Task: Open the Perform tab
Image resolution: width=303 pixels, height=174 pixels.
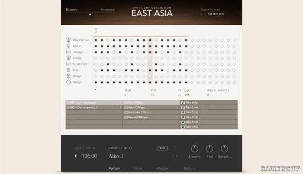Action: tap(114, 168)
